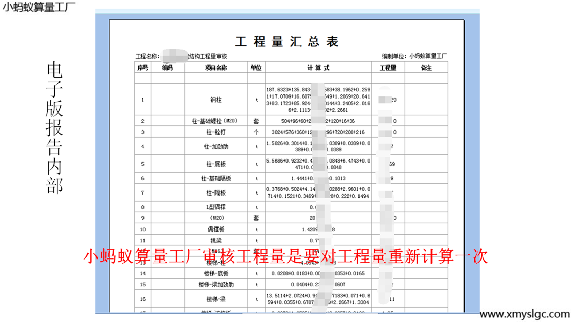Click the 柱-底板 item cell
Viewport: 575px width, 324px height.
[215, 164]
